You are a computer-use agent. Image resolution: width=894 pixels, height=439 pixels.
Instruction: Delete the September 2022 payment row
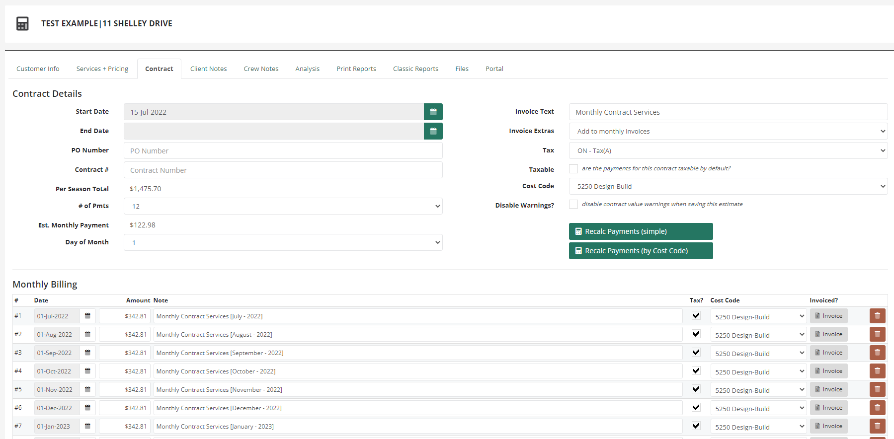tap(877, 353)
